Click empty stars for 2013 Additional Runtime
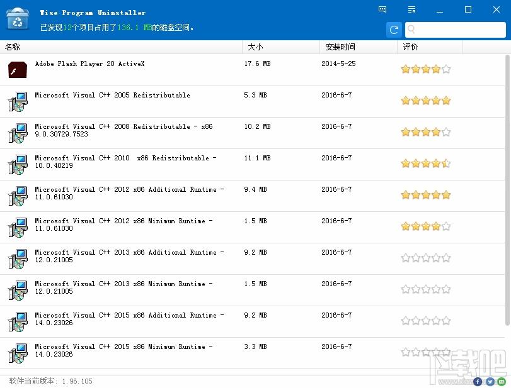The image size is (511, 388). tap(425, 258)
